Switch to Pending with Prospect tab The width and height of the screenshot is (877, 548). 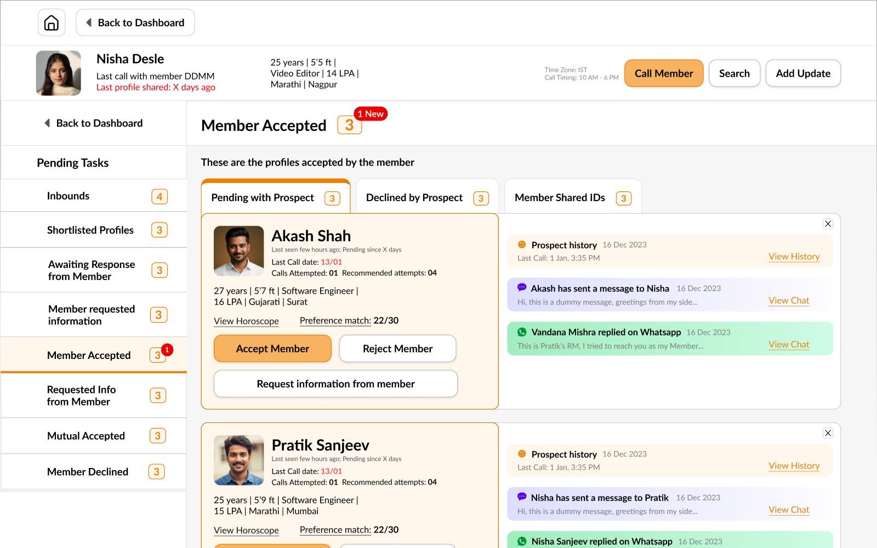click(x=276, y=197)
